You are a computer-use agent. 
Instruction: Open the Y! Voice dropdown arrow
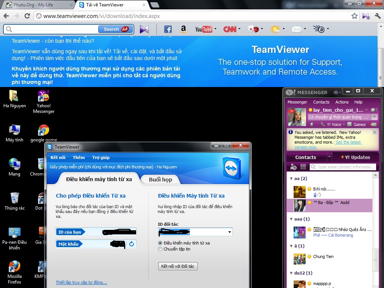(344, 124)
